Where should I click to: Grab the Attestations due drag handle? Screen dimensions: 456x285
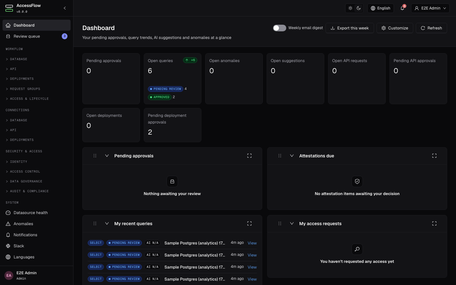280,156
